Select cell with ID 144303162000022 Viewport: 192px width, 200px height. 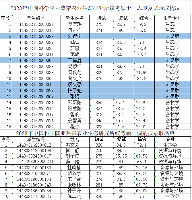click(36, 24)
